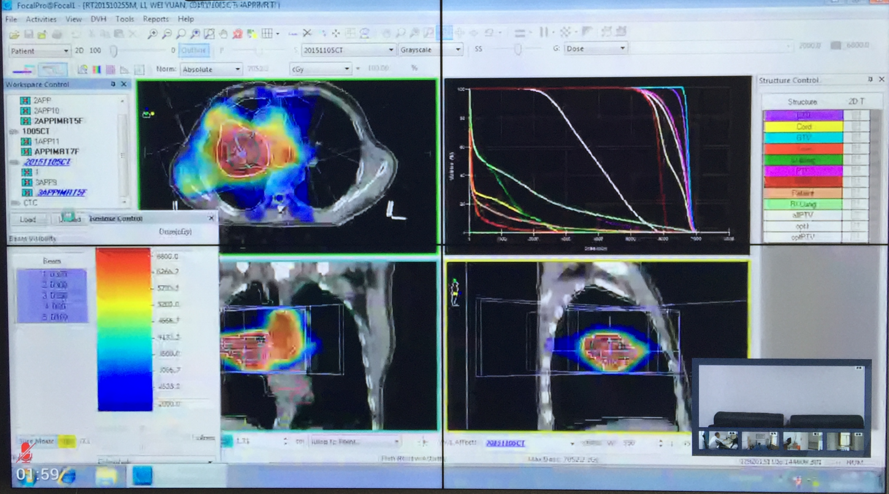Open the Norm Absolute dropdown
This screenshot has width=889, height=494.
pyautogui.click(x=212, y=70)
